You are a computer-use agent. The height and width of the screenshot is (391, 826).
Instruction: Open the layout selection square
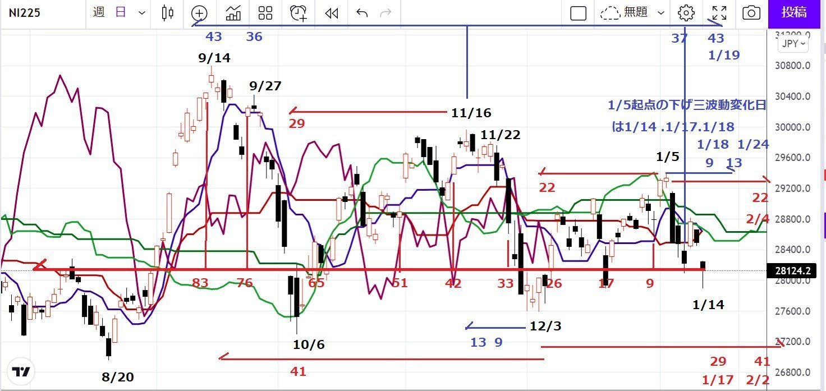click(578, 13)
